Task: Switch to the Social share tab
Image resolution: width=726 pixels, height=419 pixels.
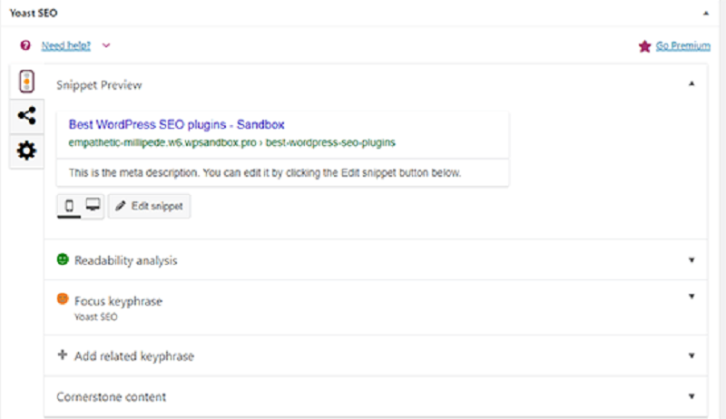Action: [27, 116]
